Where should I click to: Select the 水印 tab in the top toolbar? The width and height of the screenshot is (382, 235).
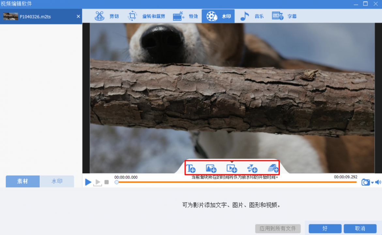click(x=218, y=16)
